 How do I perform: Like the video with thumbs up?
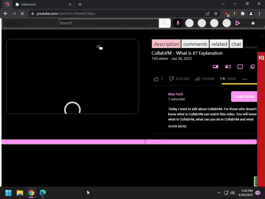[x=156, y=79]
